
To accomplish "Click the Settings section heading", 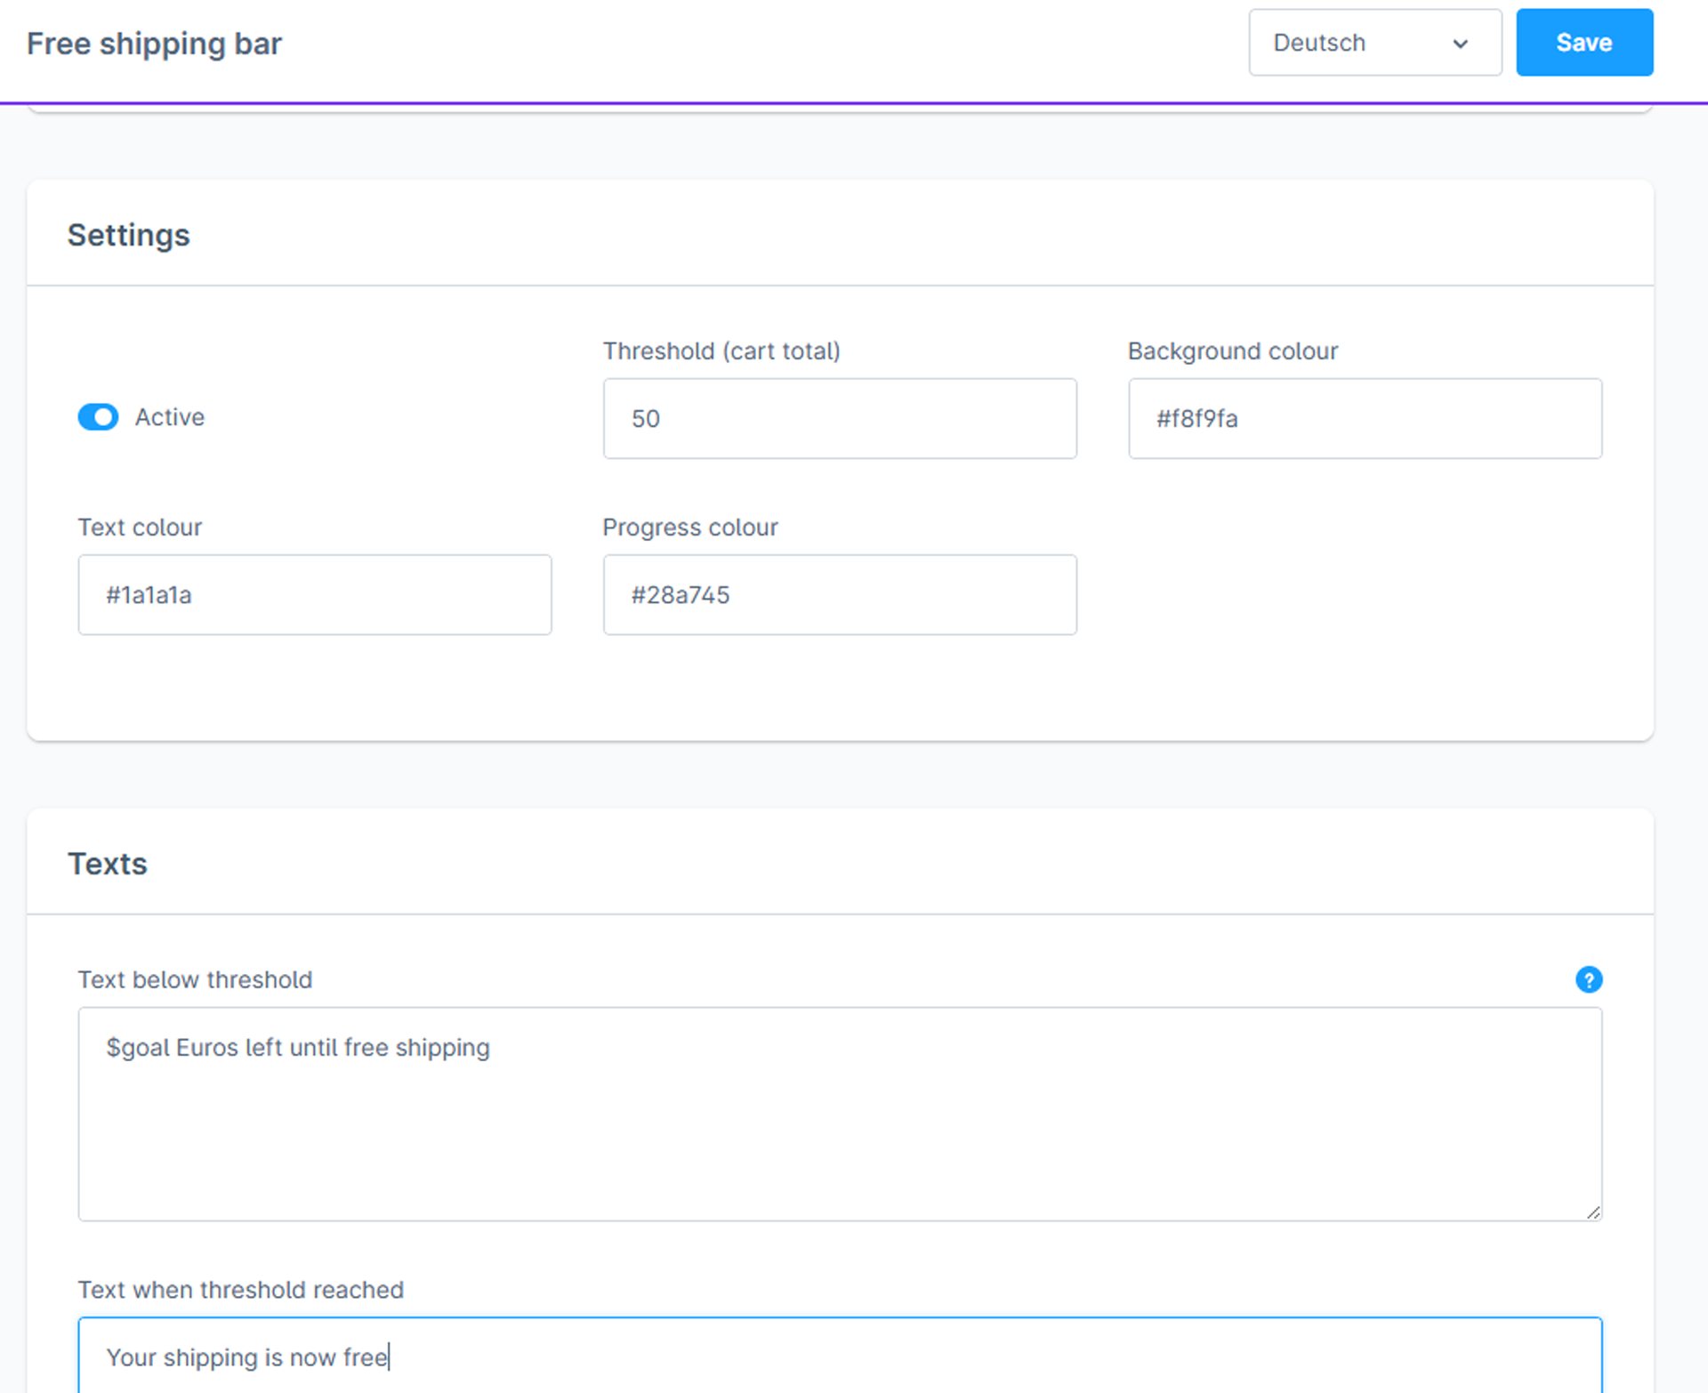I will (129, 235).
